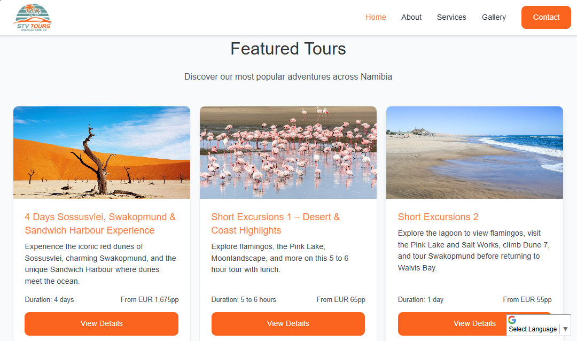
Task: Navigate to the Services menu item
Action: click(x=451, y=17)
